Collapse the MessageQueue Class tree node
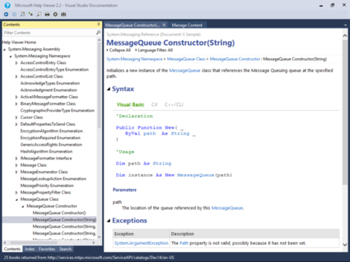The image size is (350, 262). tap(16, 199)
